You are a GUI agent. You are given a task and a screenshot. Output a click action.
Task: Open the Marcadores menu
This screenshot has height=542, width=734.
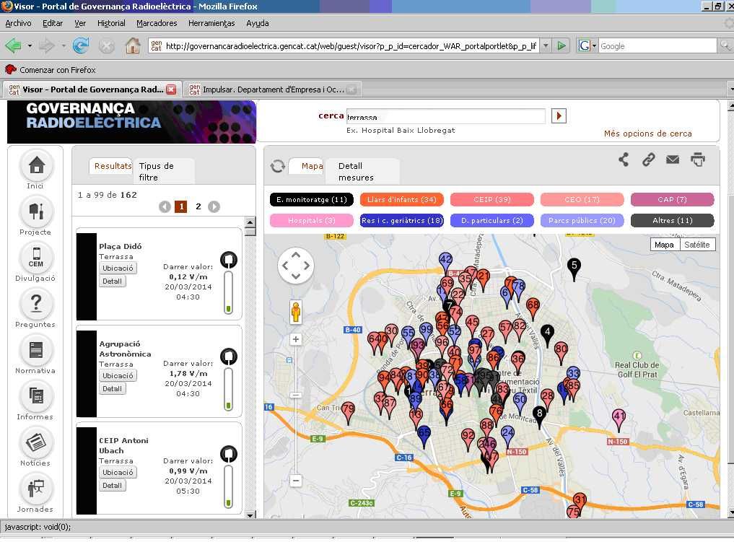157,23
